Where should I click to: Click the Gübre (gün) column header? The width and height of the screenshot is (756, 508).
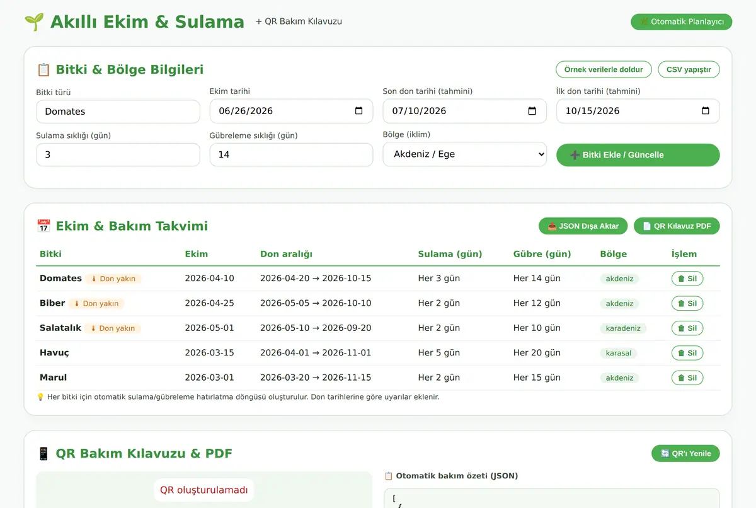[x=542, y=254]
